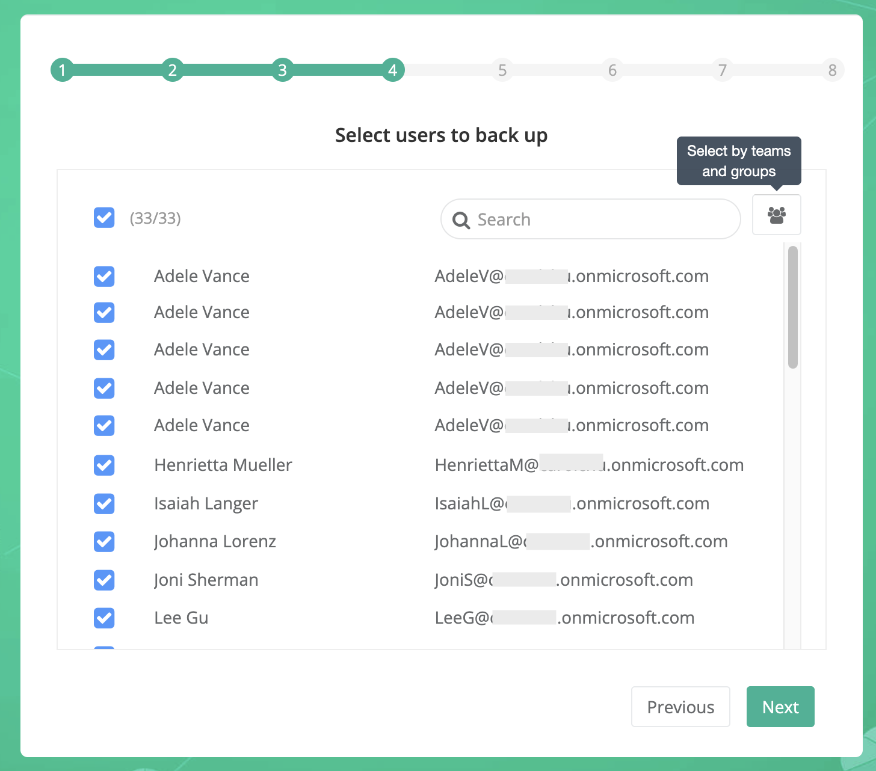Uncheck the first Adele Vance entry

coord(103,276)
